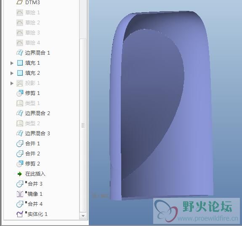Click the DTM3 datum plane icon

[x=20, y=3]
